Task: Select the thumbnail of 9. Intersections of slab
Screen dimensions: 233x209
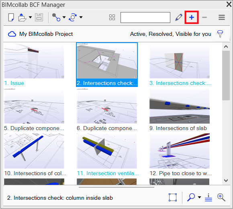Action: coord(180,106)
